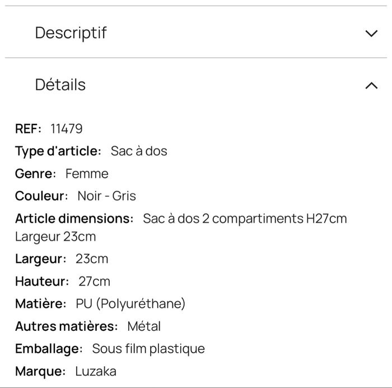The height and width of the screenshot is (388, 392).
Task: Select the reference number 11479
Action: click(x=66, y=129)
